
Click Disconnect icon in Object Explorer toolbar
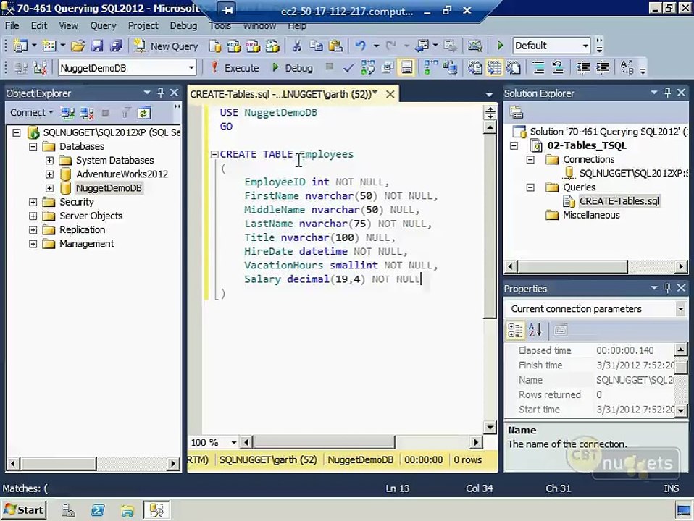(x=87, y=113)
